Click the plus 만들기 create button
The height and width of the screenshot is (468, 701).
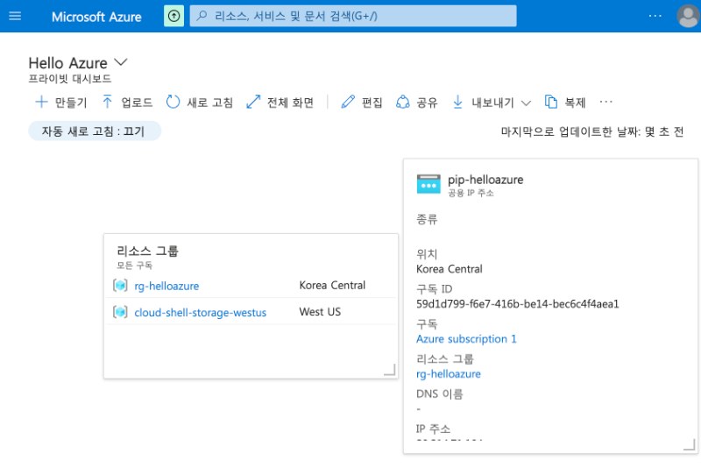pyautogui.click(x=60, y=103)
